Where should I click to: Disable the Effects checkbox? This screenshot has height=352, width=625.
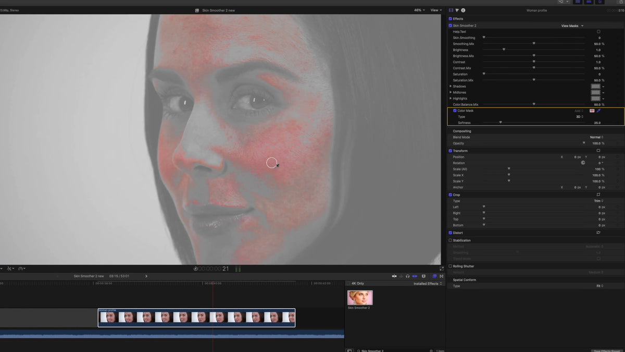(451, 19)
